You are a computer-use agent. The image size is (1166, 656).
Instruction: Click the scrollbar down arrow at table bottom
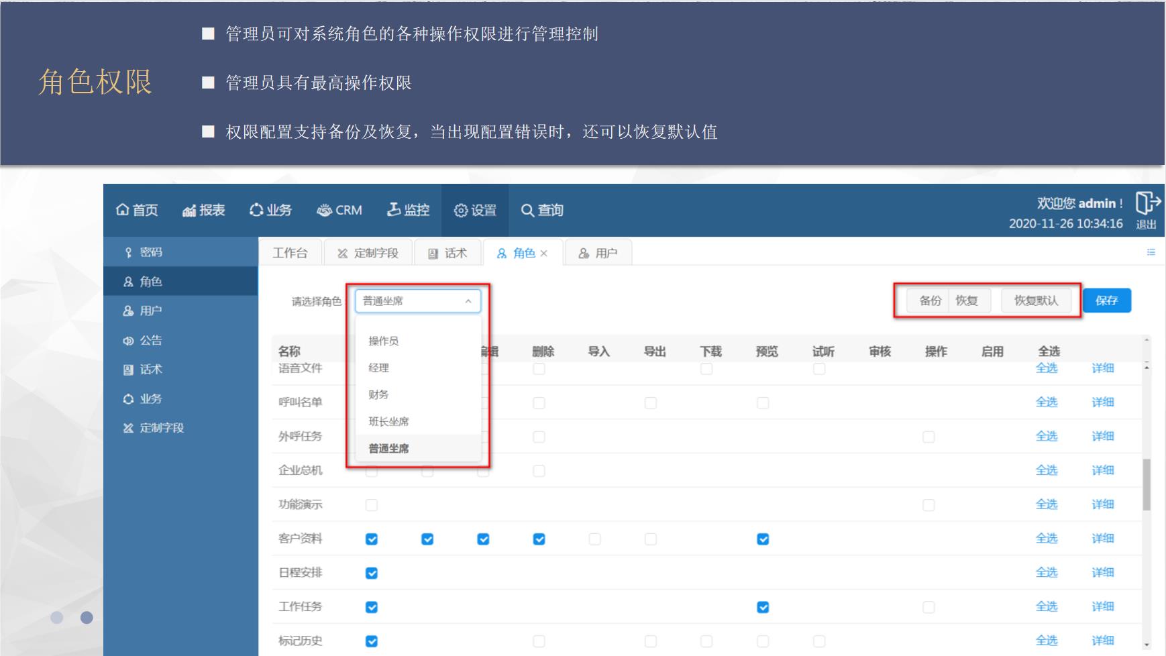(x=1147, y=645)
